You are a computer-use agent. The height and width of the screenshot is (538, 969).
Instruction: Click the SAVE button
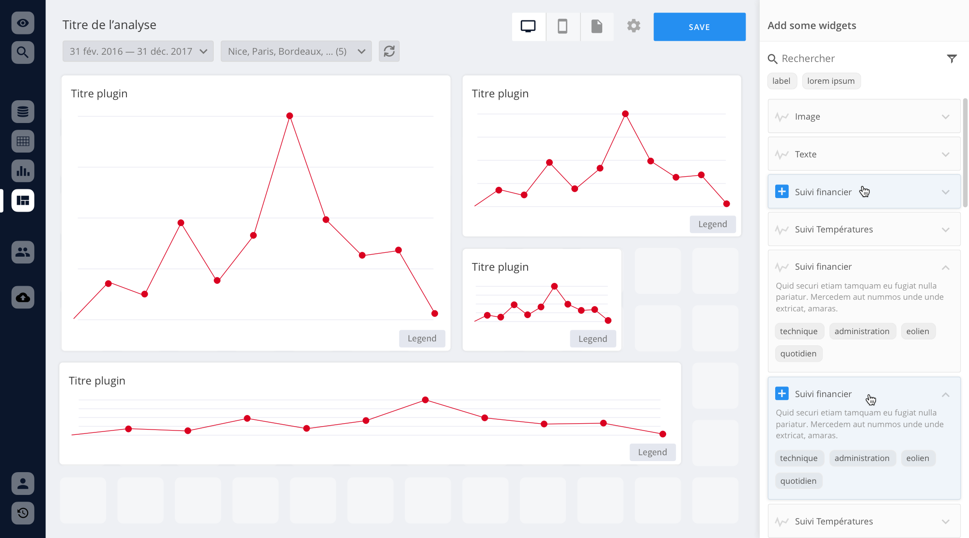pos(699,27)
